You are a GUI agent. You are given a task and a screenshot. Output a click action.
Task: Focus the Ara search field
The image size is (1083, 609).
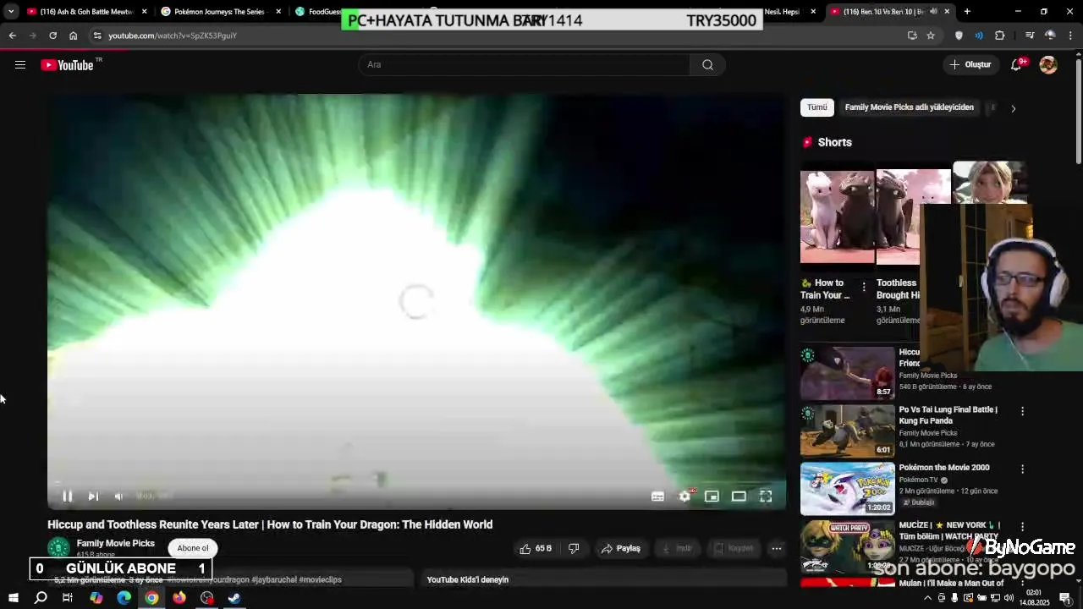[525, 64]
